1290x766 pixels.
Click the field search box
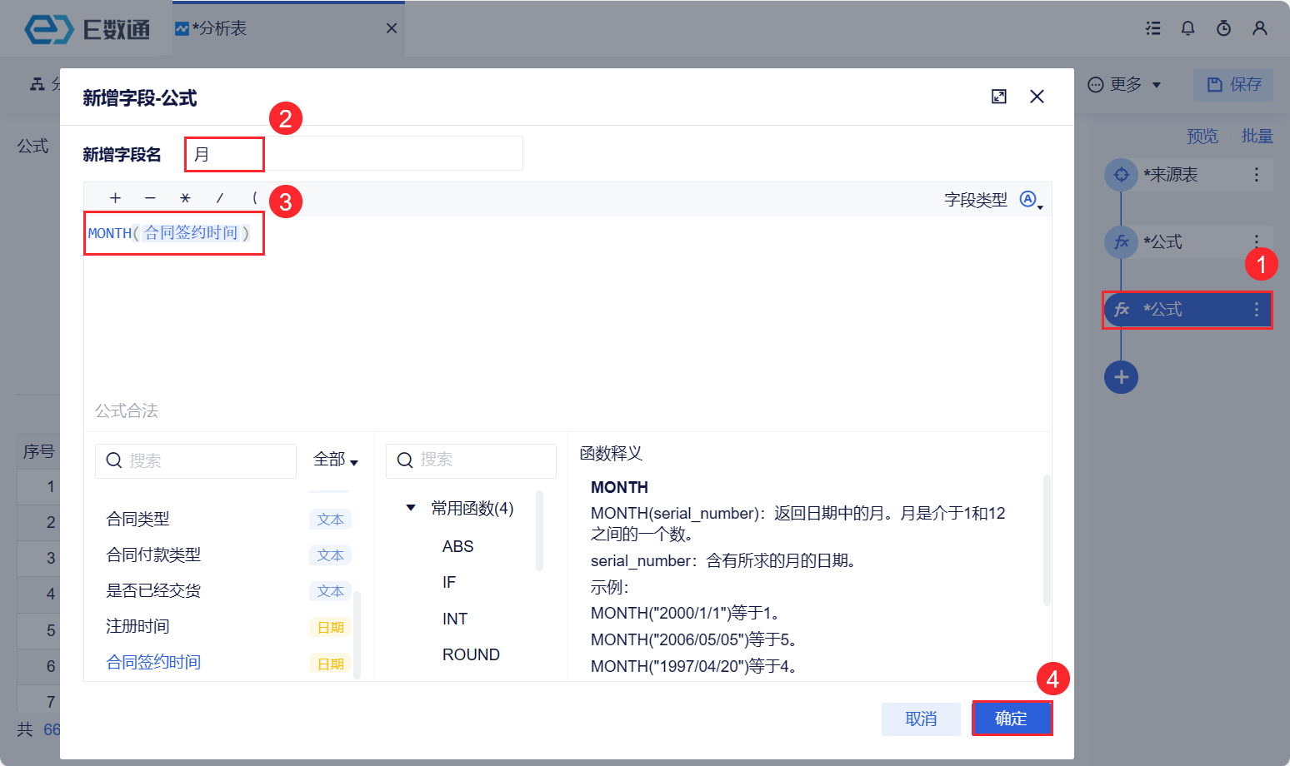(196, 460)
